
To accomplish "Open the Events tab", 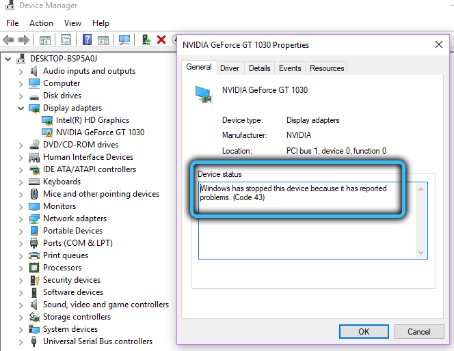I will (x=290, y=68).
